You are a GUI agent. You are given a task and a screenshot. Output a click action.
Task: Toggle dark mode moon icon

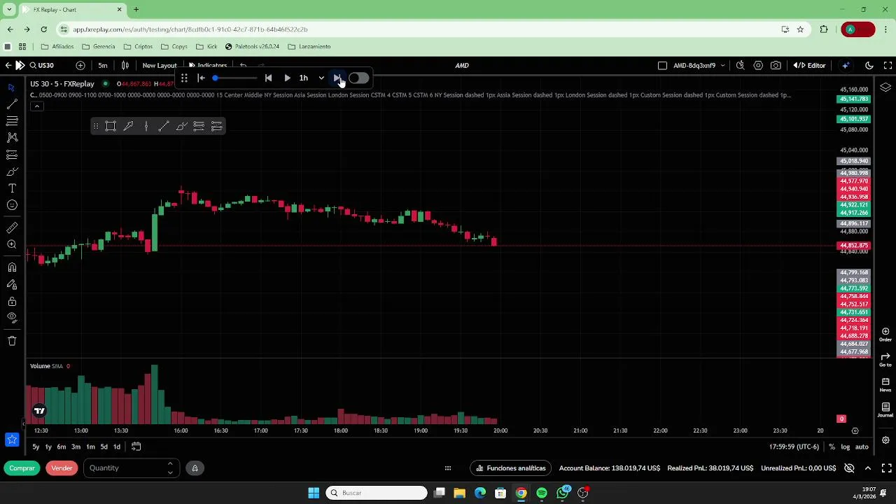[x=869, y=65]
